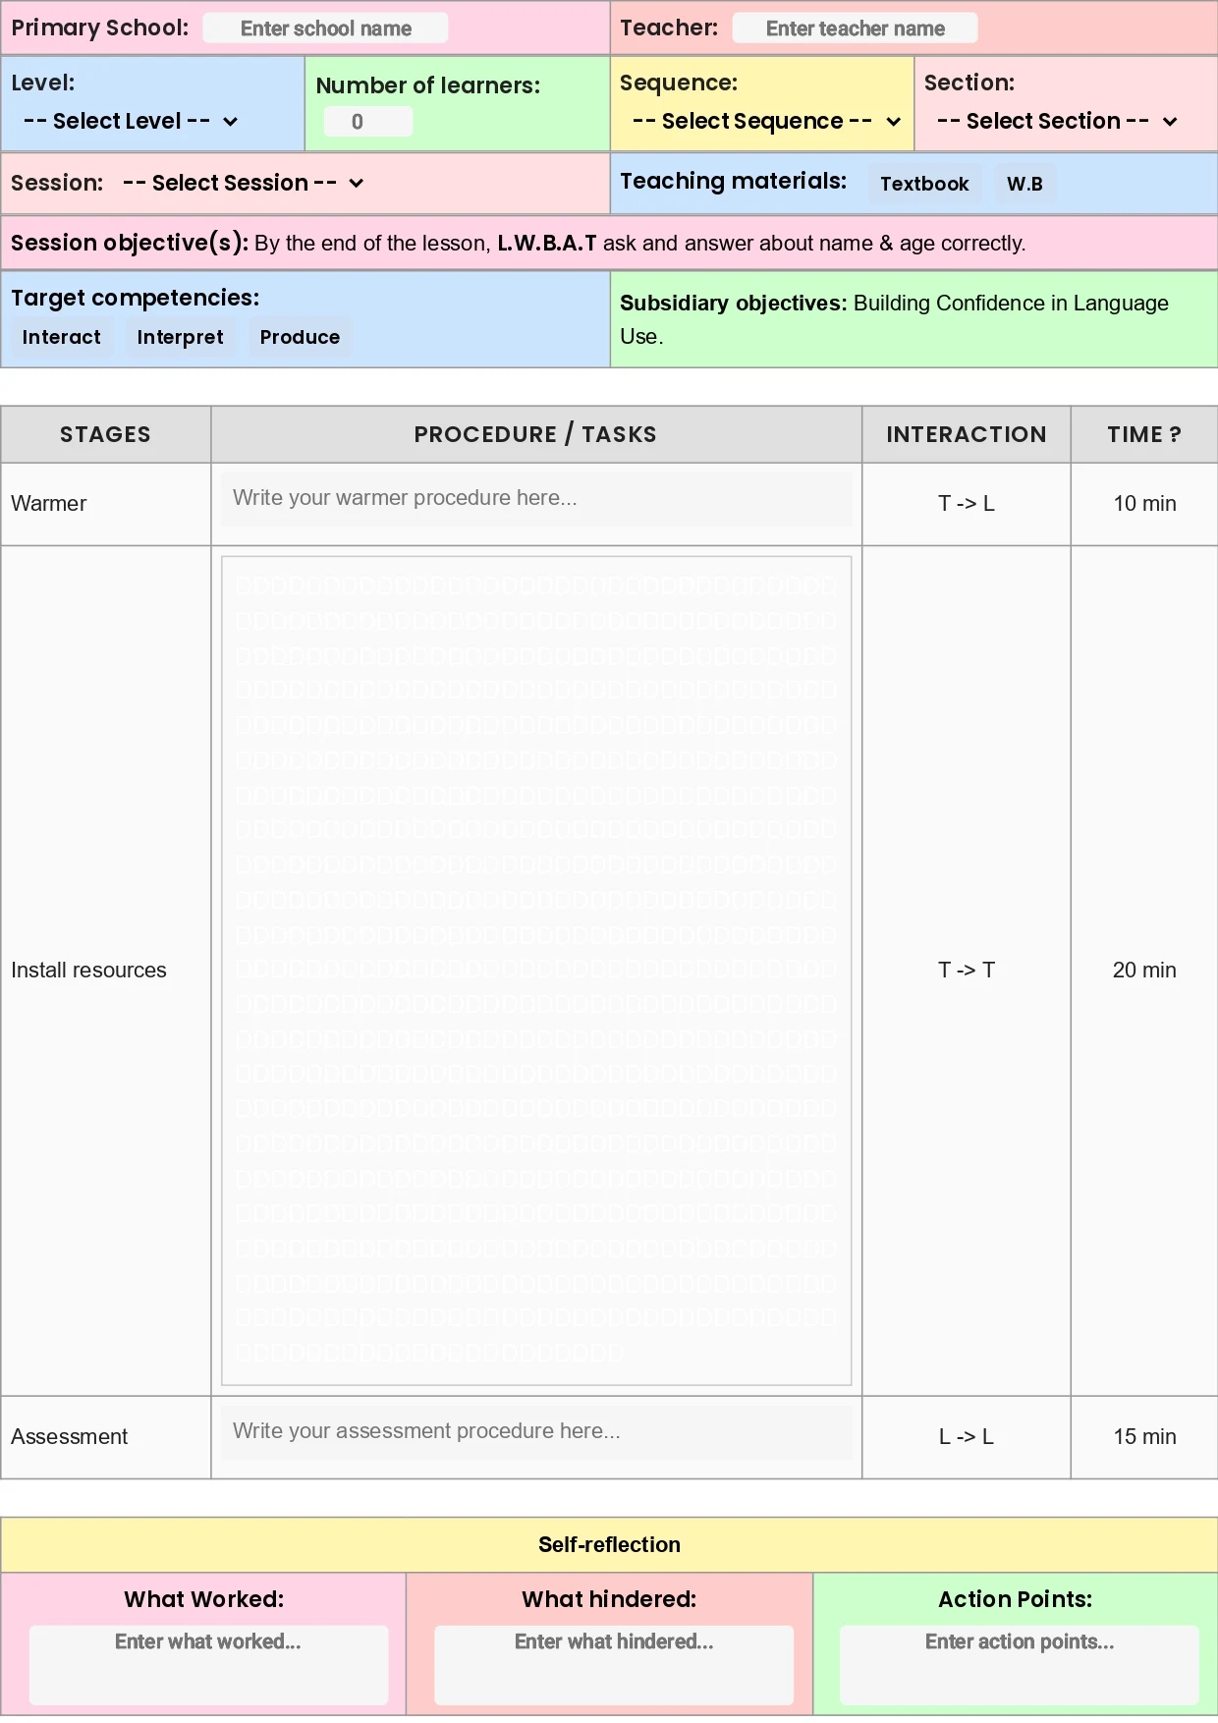Viewport: 1218px width, 1723px height.
Task: Click the Assessment L -> L interaction cell
Action: (966, 1437)
